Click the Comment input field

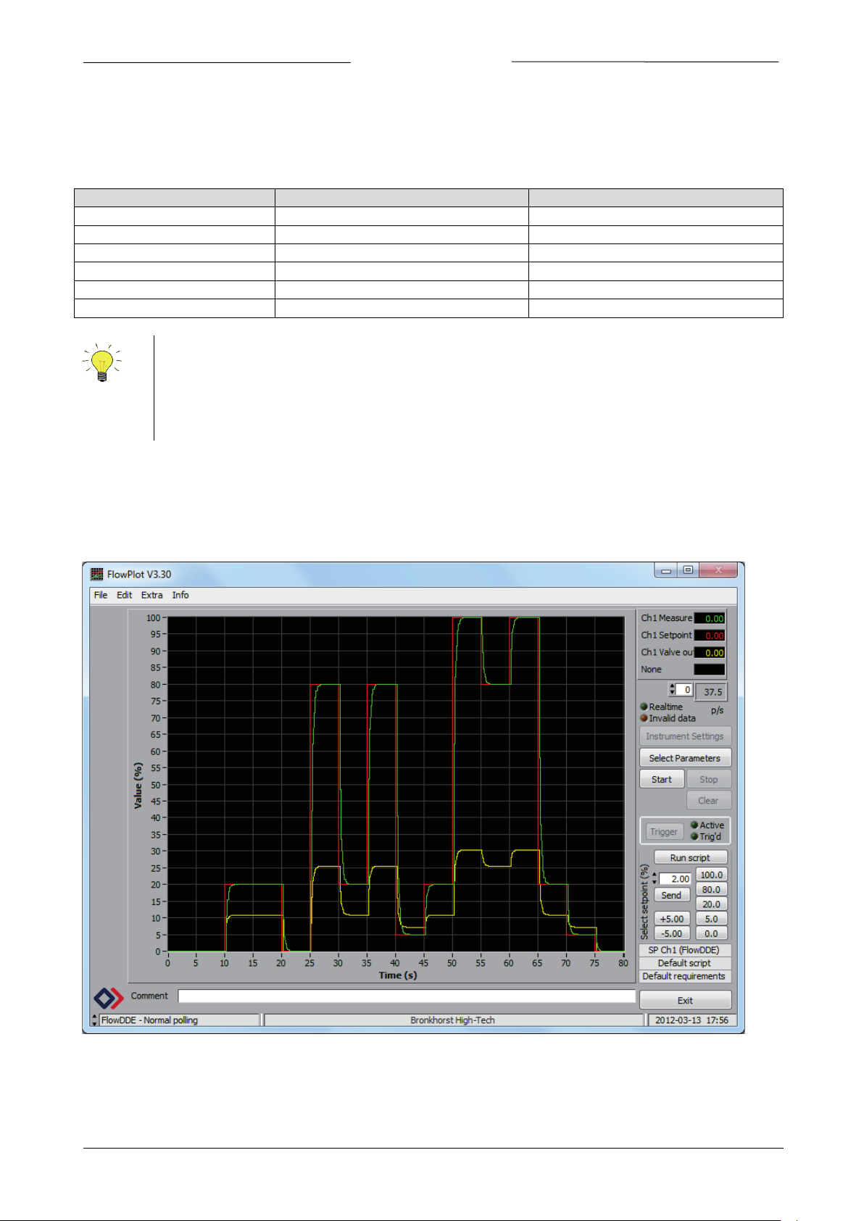[407, 996]
